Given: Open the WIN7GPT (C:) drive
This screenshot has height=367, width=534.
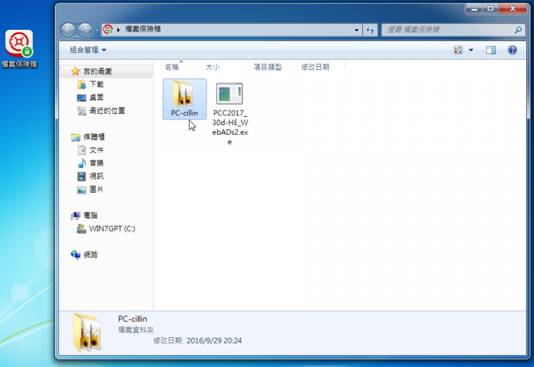Looking at the screenshot, I should click(x=112, y=229).
